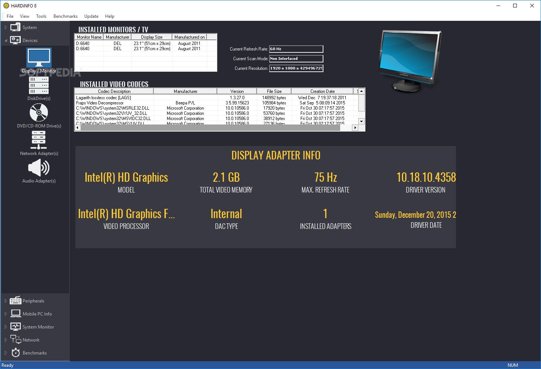The width and height of the screenshot is (541, 369).
Task: Select the MSVIDC32.DLL codec row
Action: pyautogui.click(x=216, y=119)
